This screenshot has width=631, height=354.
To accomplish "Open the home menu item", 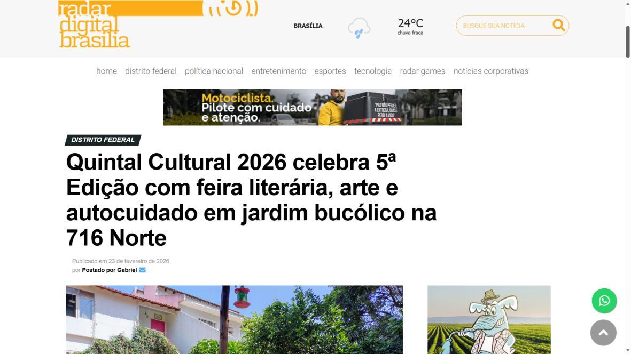I will tap(107, 71).
